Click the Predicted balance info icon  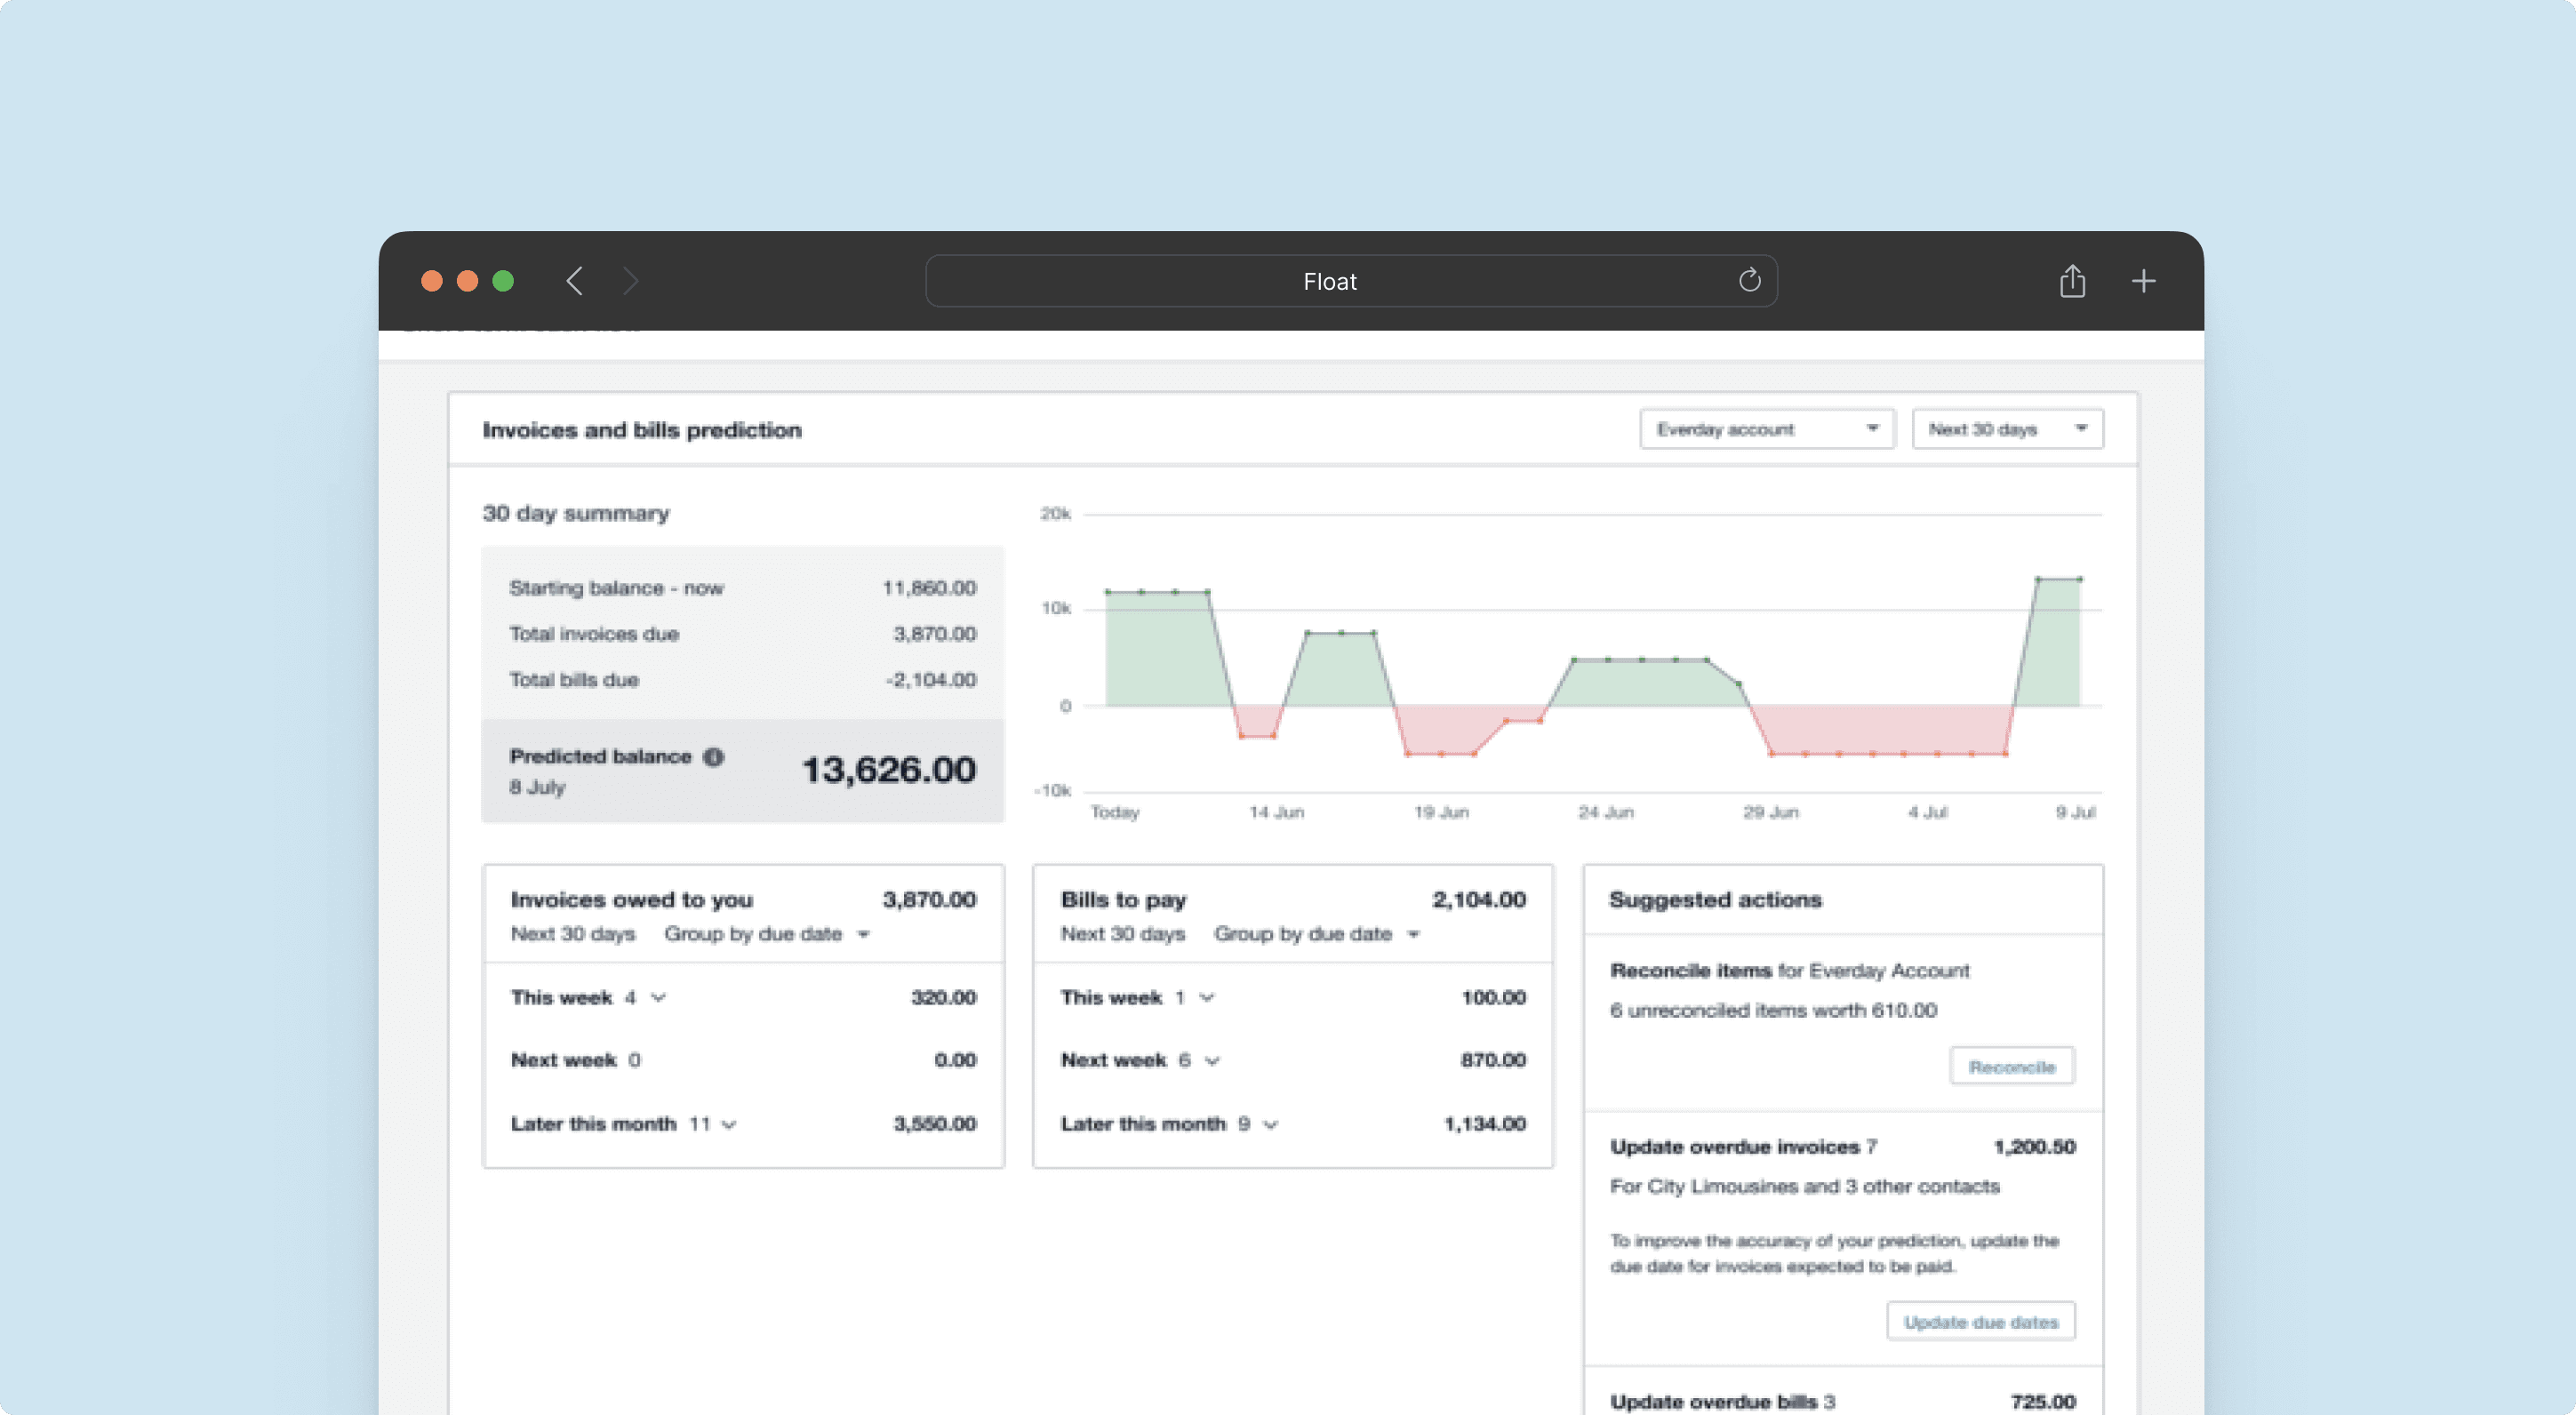pos(713,757)
